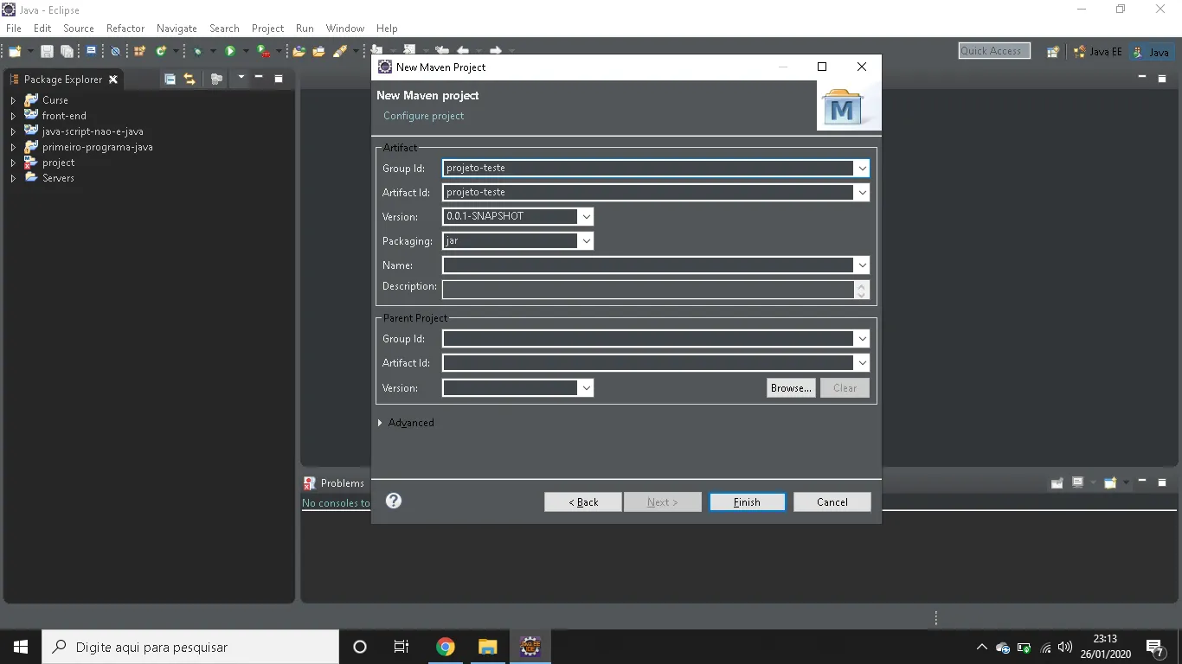Click the Open Perspective icon
Image resolution: width=1182 pixels, height=664 pixels.
point(1052,52)
